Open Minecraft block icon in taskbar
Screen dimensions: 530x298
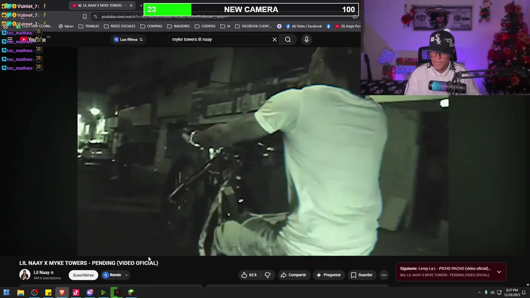(x=131, y=293)
